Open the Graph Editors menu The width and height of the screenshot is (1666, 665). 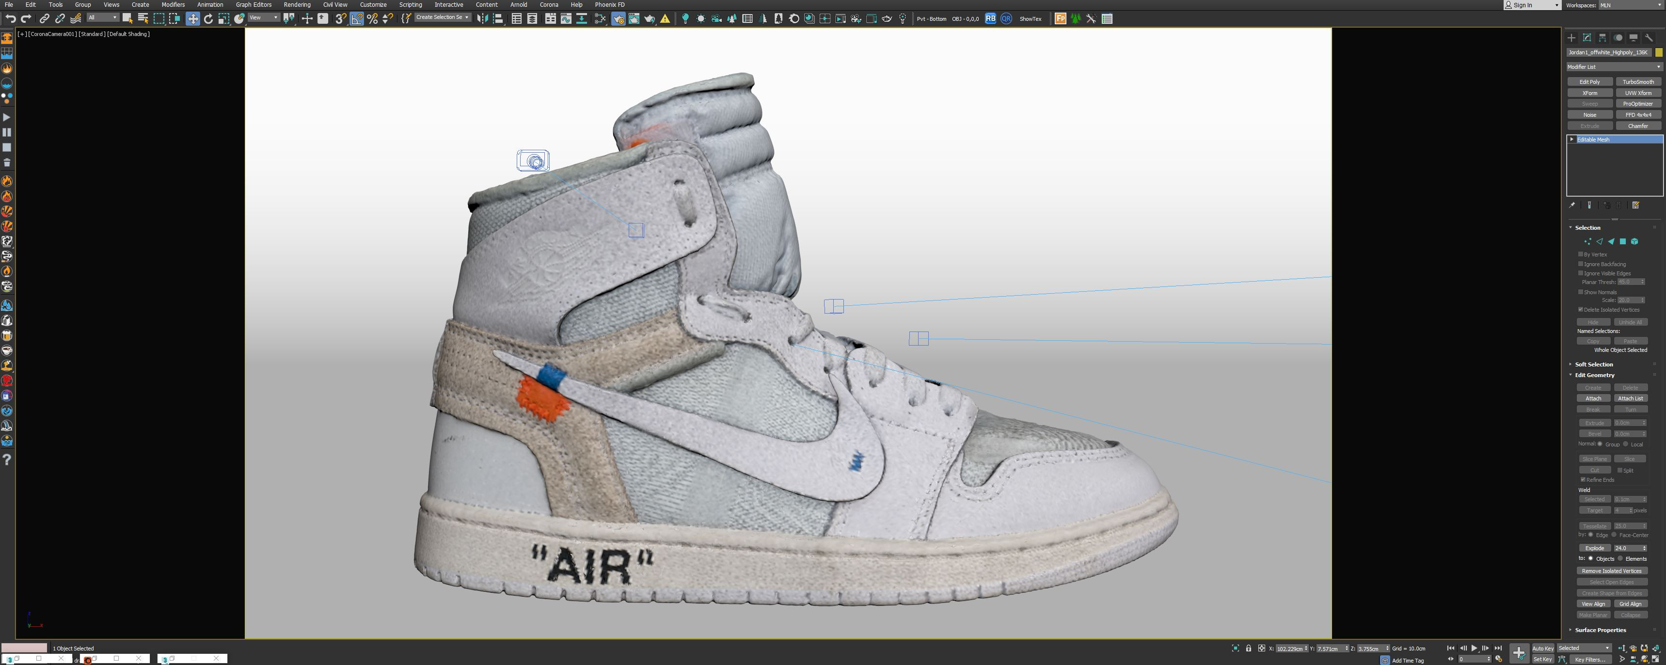click(x=254, y=4)
